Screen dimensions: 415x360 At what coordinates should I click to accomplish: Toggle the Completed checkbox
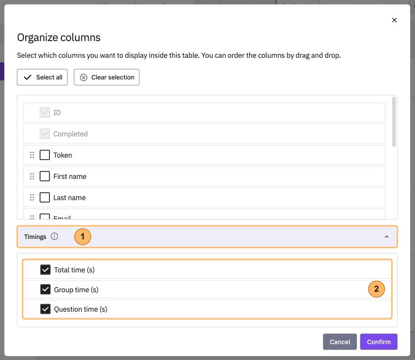45,134
